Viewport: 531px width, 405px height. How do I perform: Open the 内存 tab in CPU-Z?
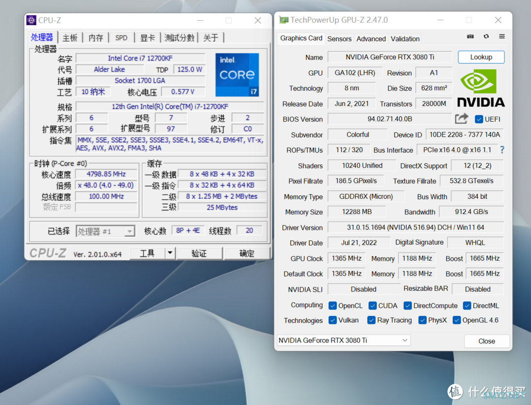coord(96,38)
